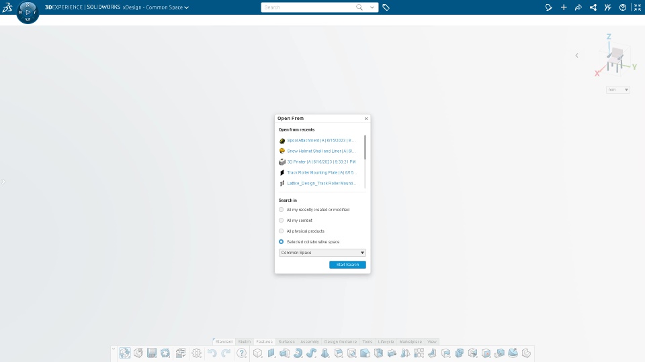This screenshot has height=362, width=645.
Task: Click the Start Search button
Action: [x=347, y=265]
